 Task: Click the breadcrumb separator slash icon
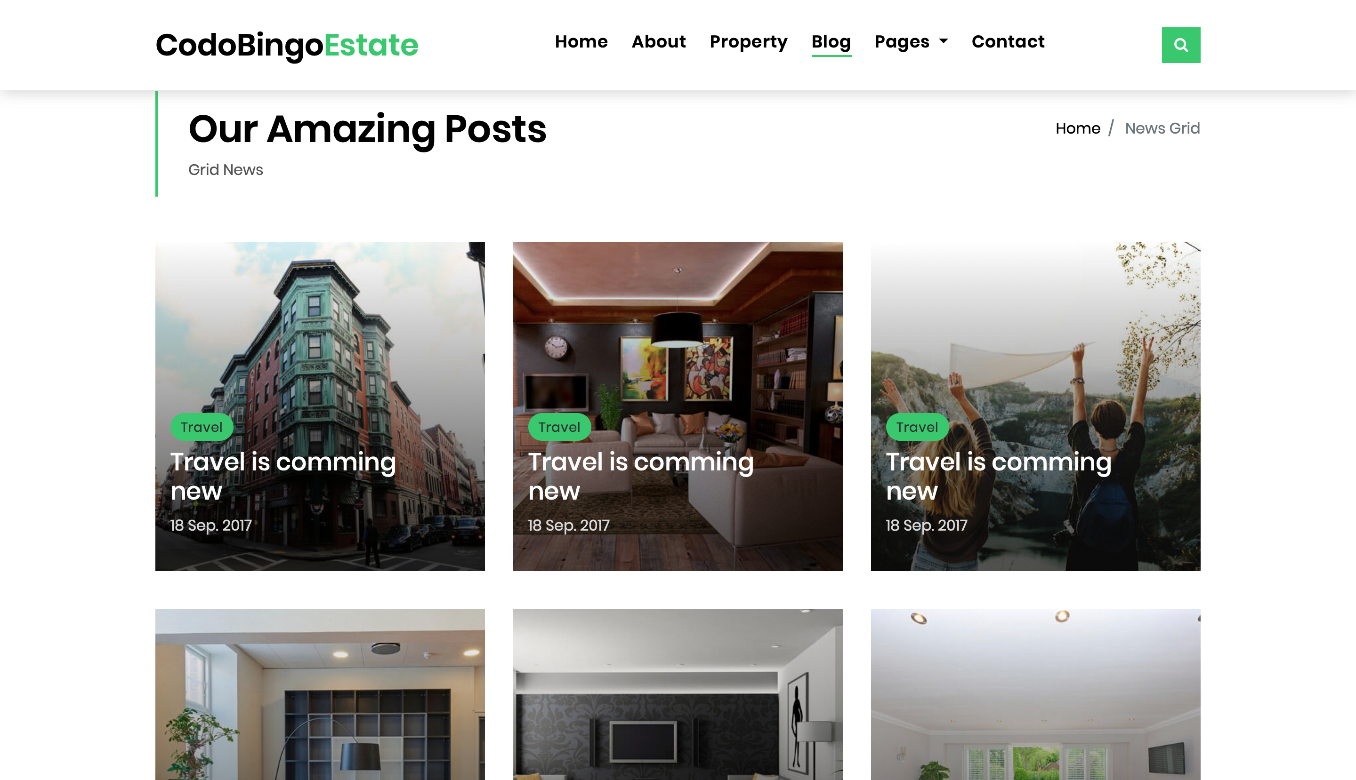[1113, 128]
